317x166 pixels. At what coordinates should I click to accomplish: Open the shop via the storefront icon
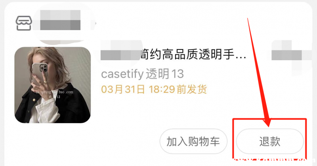tap(24, 23)
